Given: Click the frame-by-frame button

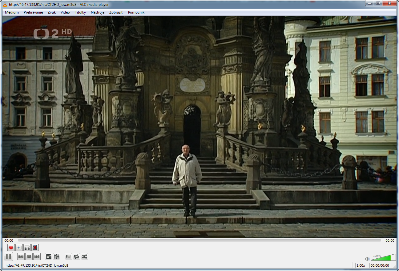Looking at the screenshot, I should pyautogui.click(x=35, y=248).
